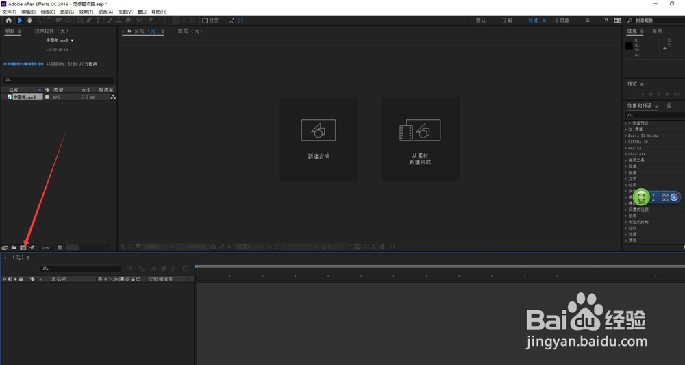Select the Rotation tool

pos(50,20)
